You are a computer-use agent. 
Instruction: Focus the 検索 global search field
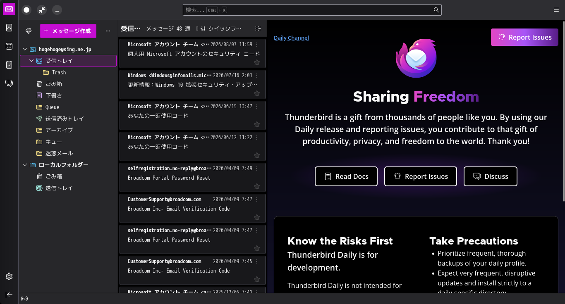pyautogui.click(x=312, y=10)
